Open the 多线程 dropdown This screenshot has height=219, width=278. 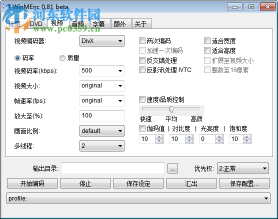(102, 146)
